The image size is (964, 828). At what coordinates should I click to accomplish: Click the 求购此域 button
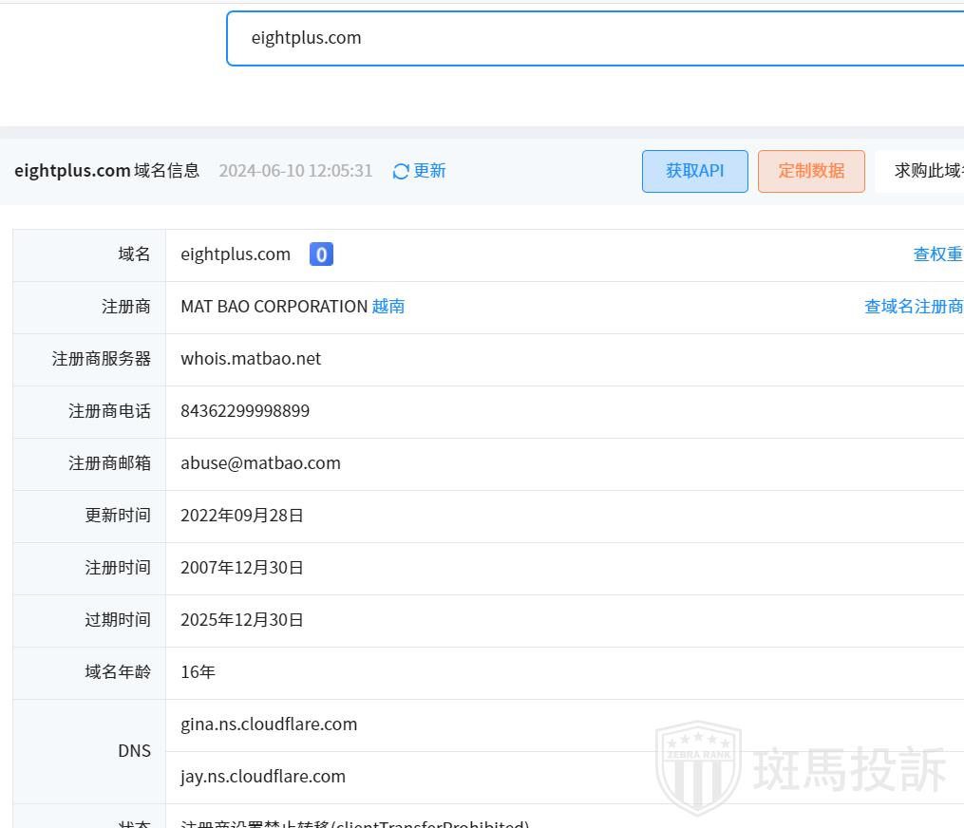pyautogui.click(x=928, y=171)
